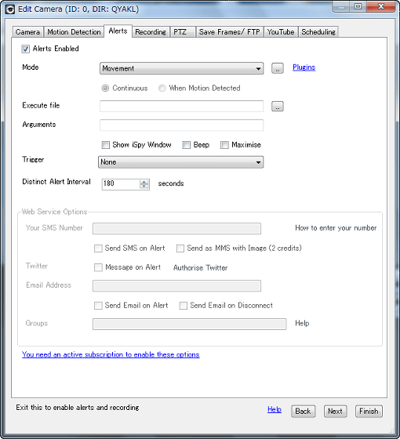
Task: Expand the Trigger dropdown set to None
Action: click(180, 162)
